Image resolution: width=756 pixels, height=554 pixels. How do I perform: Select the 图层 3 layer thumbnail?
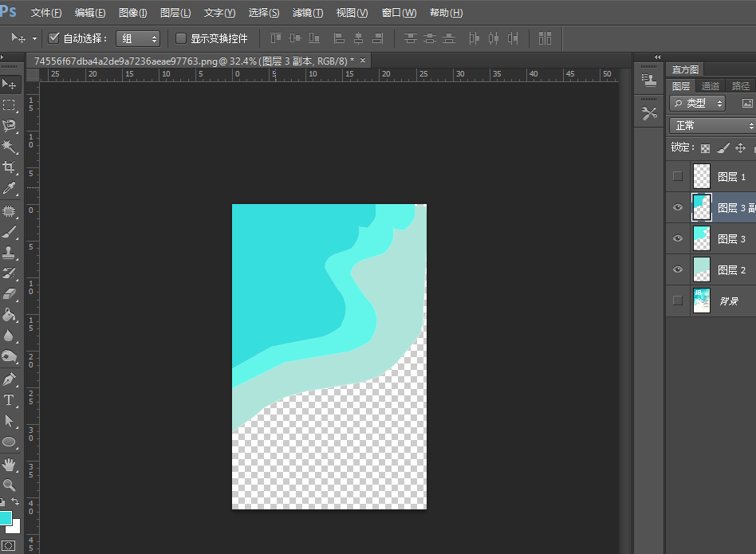[702, 238]
